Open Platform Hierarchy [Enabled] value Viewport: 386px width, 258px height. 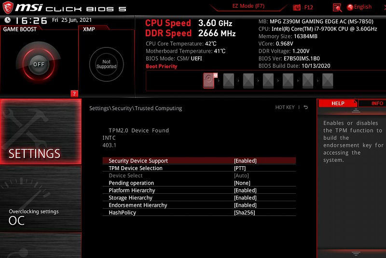click(x=245, y=190)
